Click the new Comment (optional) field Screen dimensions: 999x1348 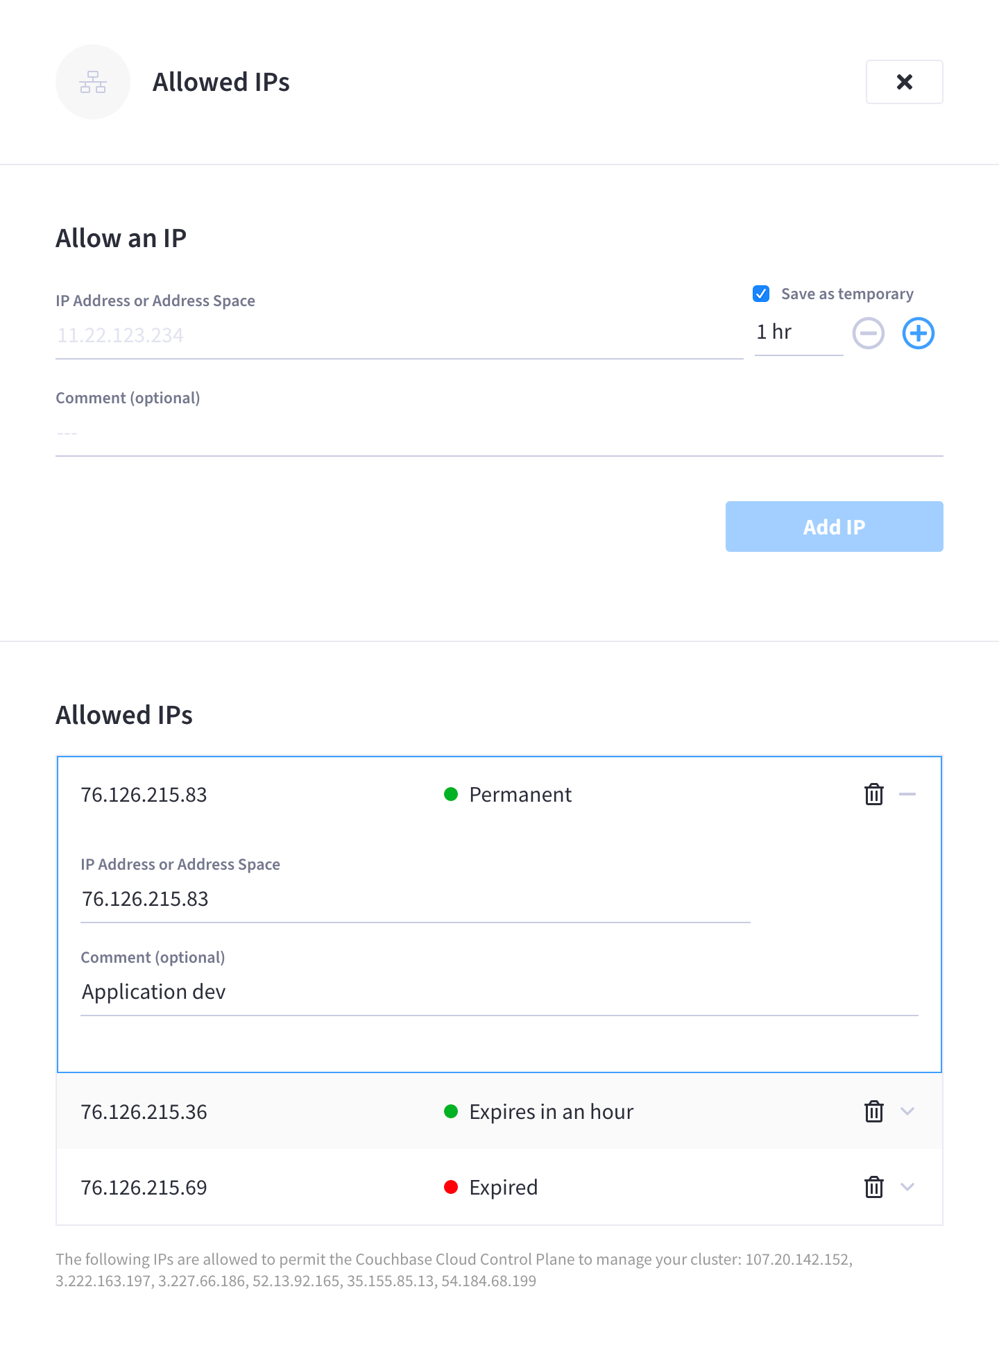(499, 434)
